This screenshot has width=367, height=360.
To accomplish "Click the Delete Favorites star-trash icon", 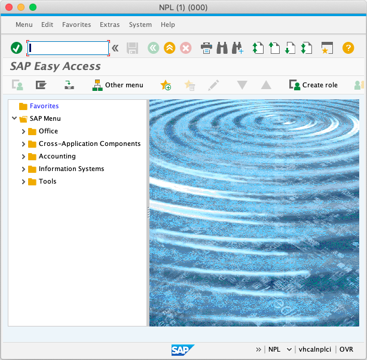I will (189, 85).
